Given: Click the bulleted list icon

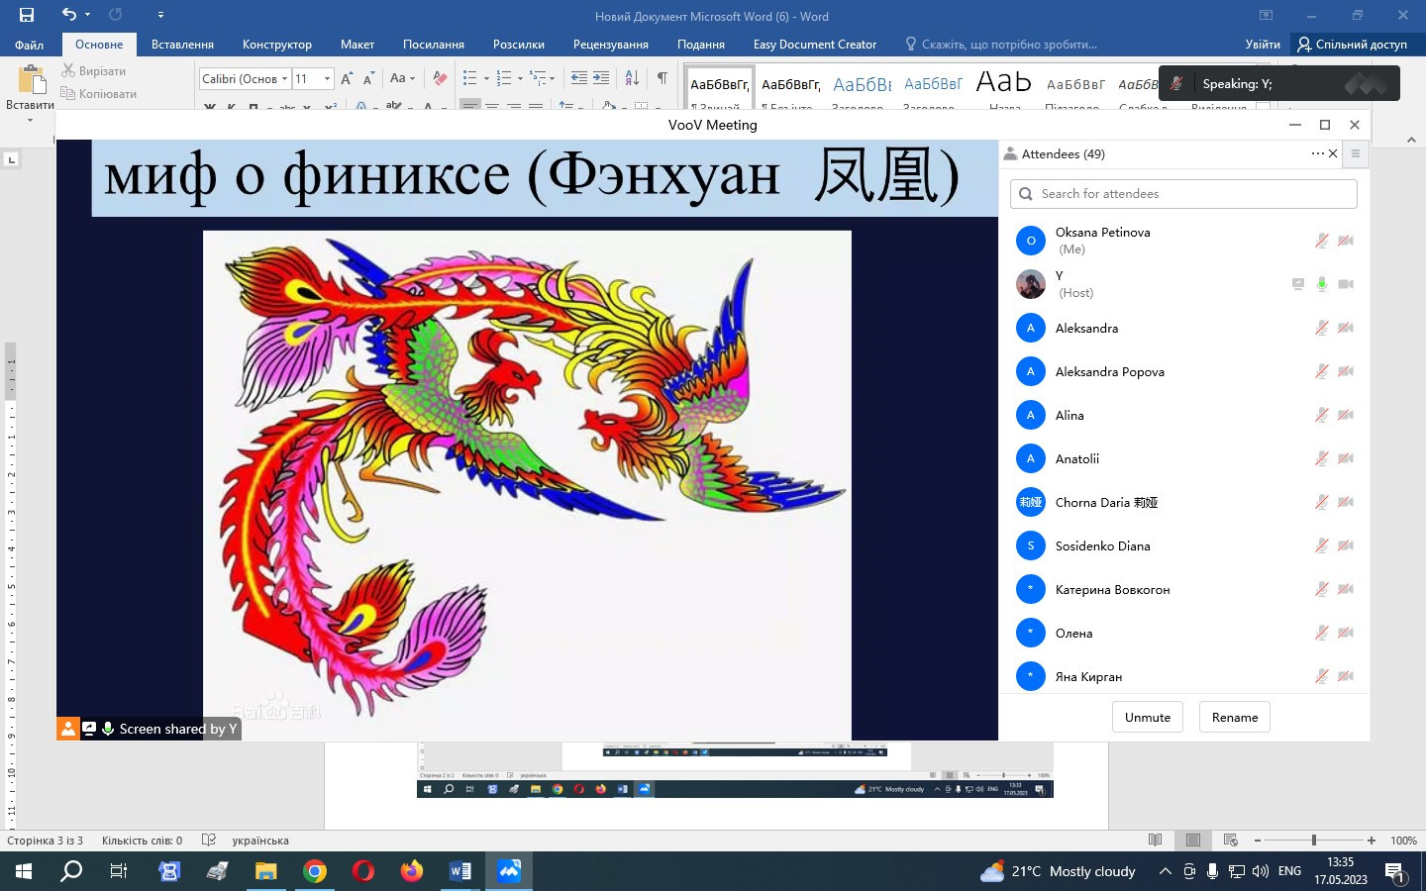Looking at the screenshot, I should coord(469,78).
